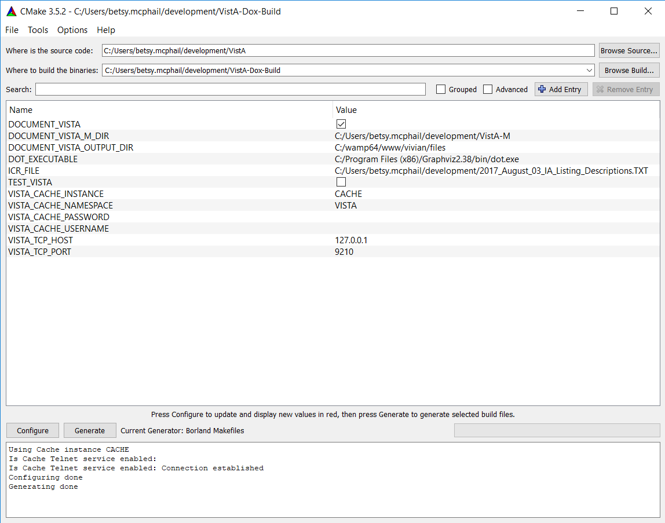Screen dimensions: 665x523
Task: Enable the TEST_VISTA checkbox
Action: click(x=341, y=182)
